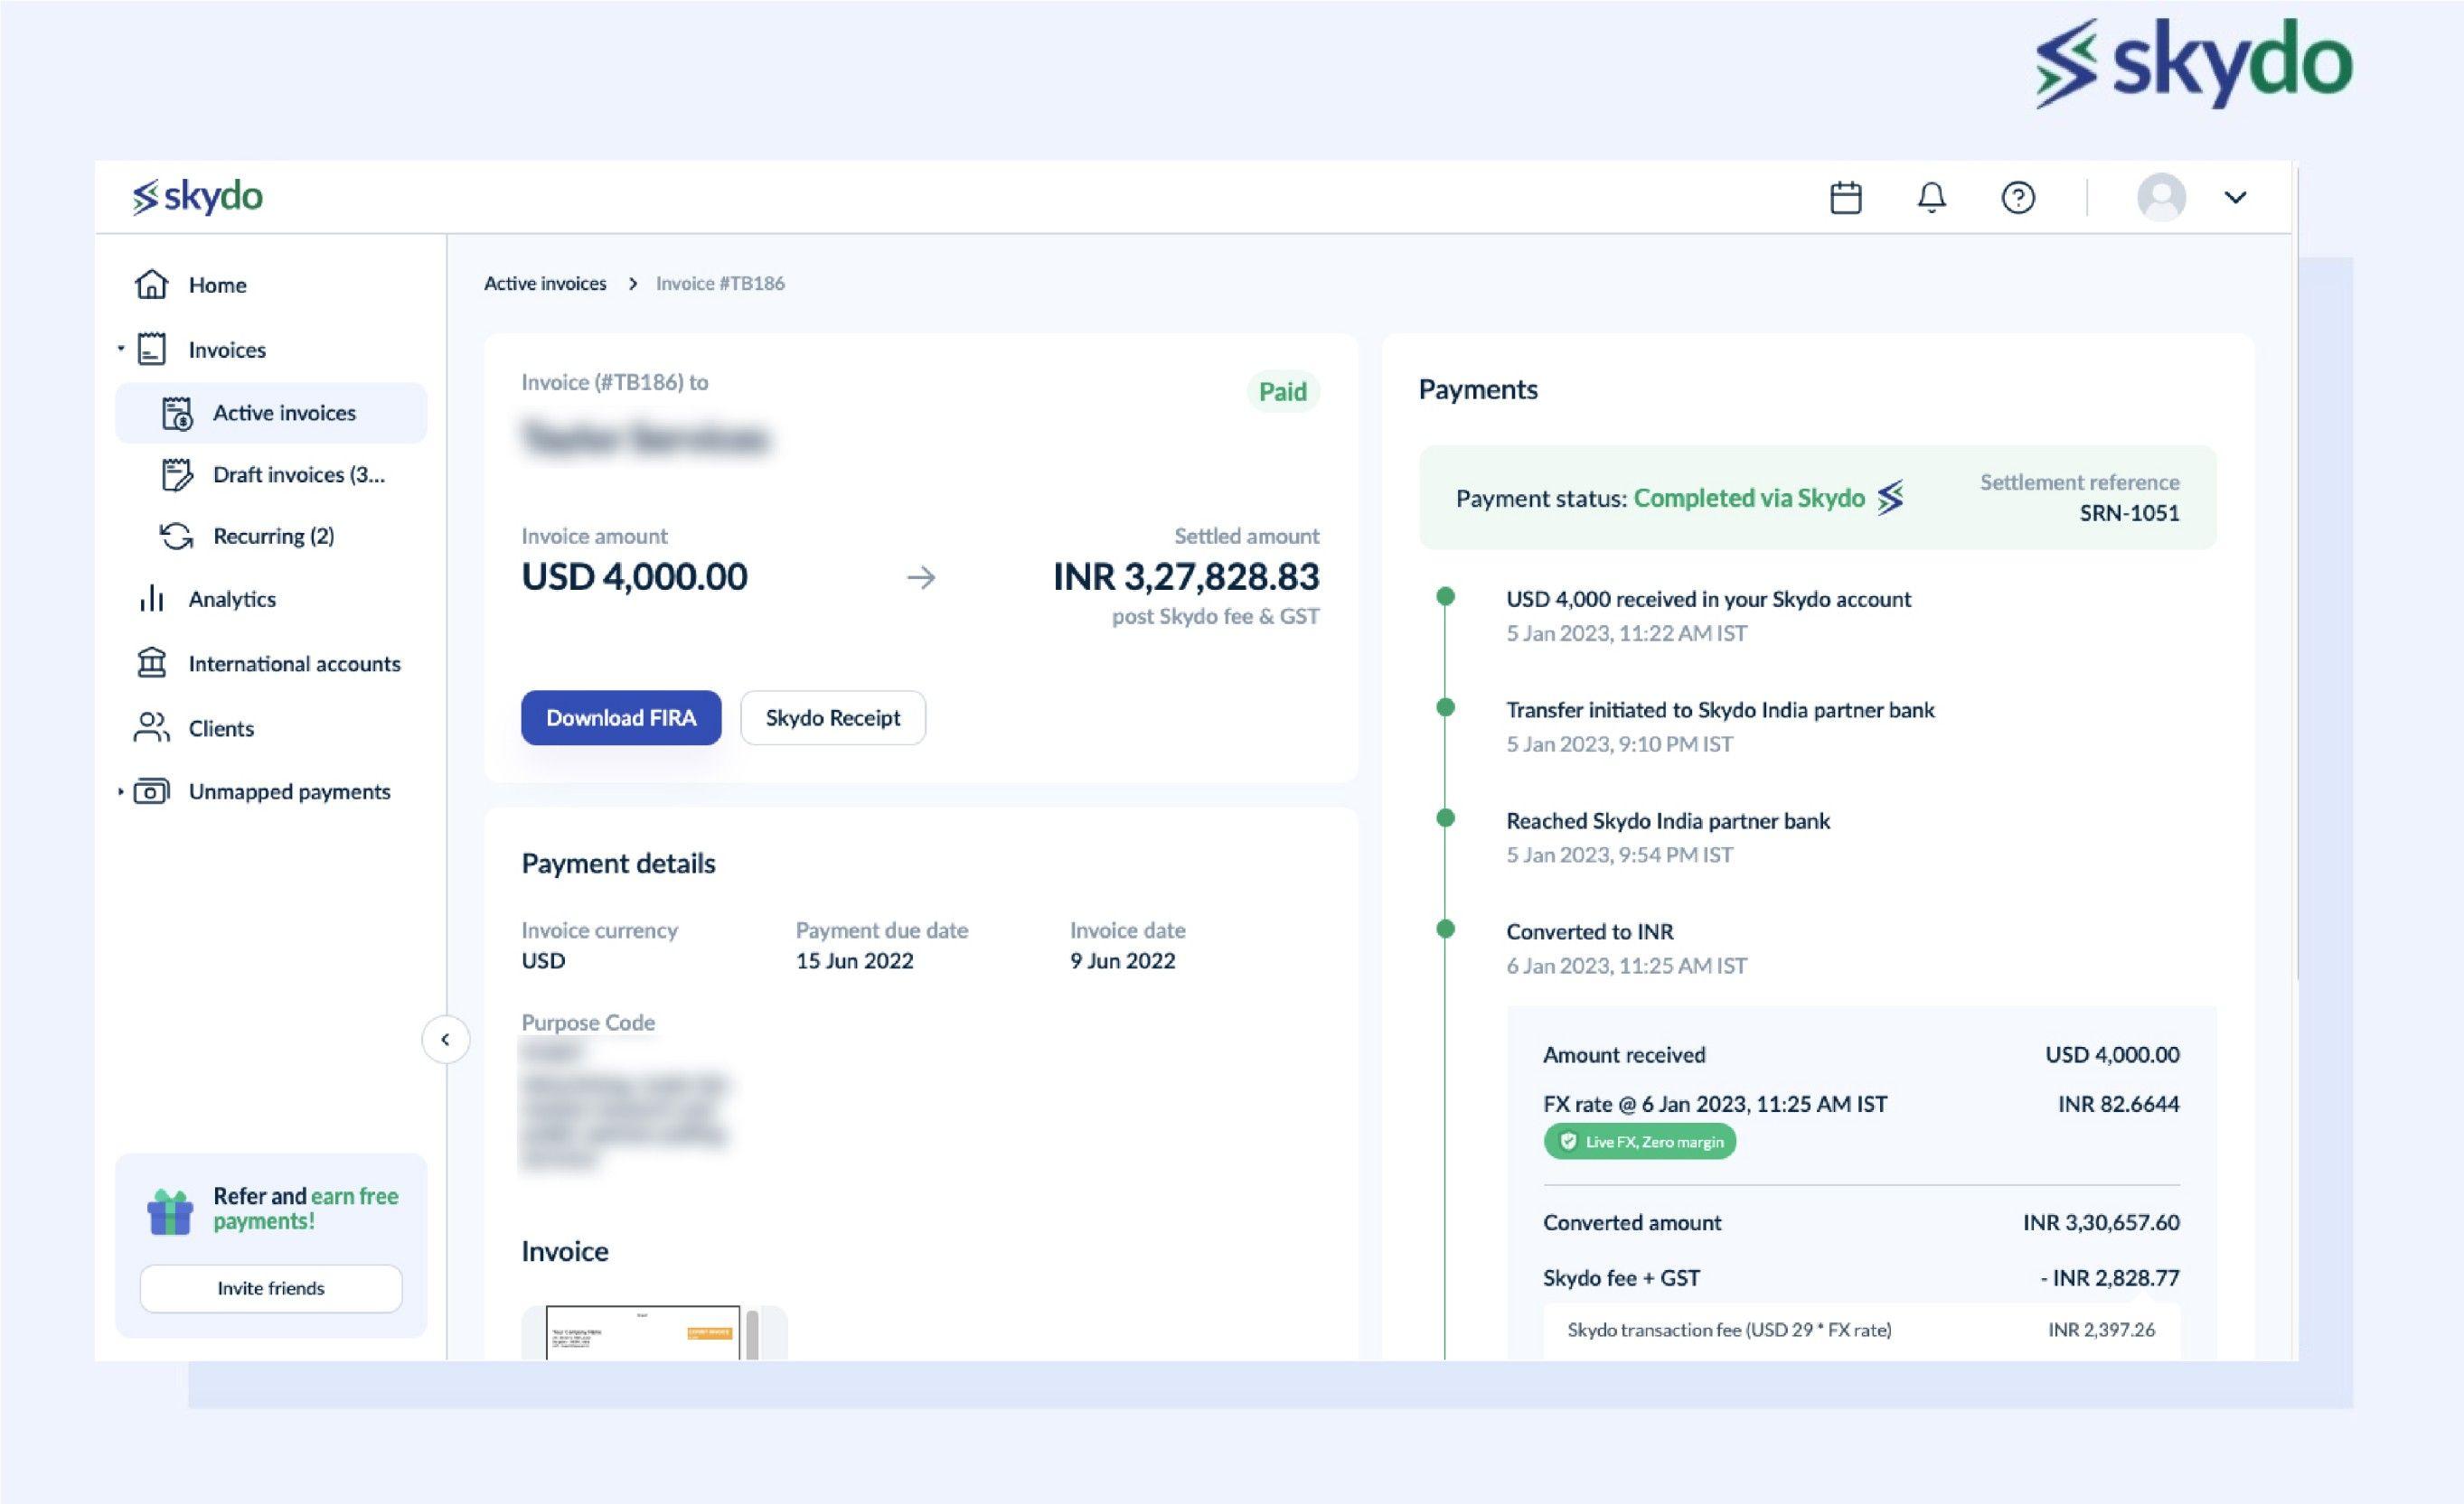Click the Paid status badge
Image resolution: width=2464 pixels, height=1504 pixels.
tap(1283, 392)
